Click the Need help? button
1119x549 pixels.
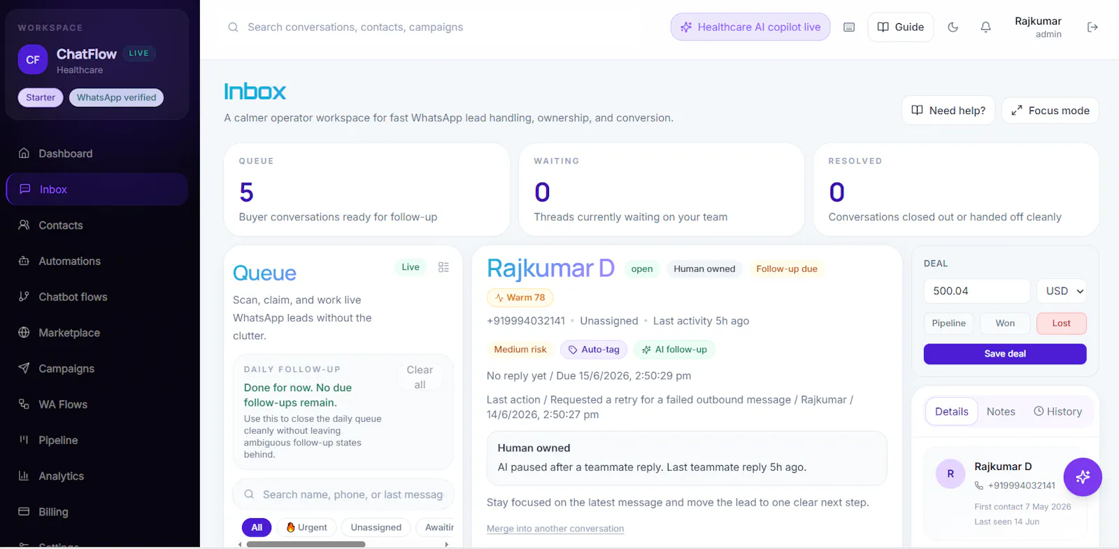click(948, 110)
